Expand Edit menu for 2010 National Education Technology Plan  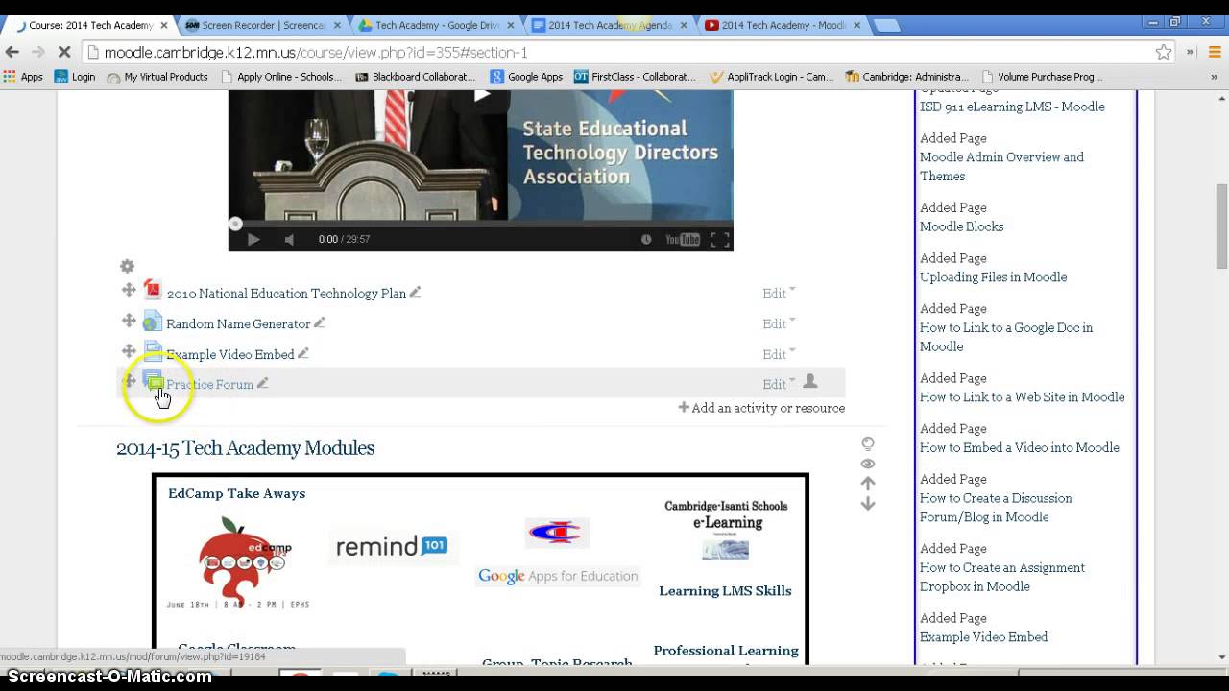point(779,293)
